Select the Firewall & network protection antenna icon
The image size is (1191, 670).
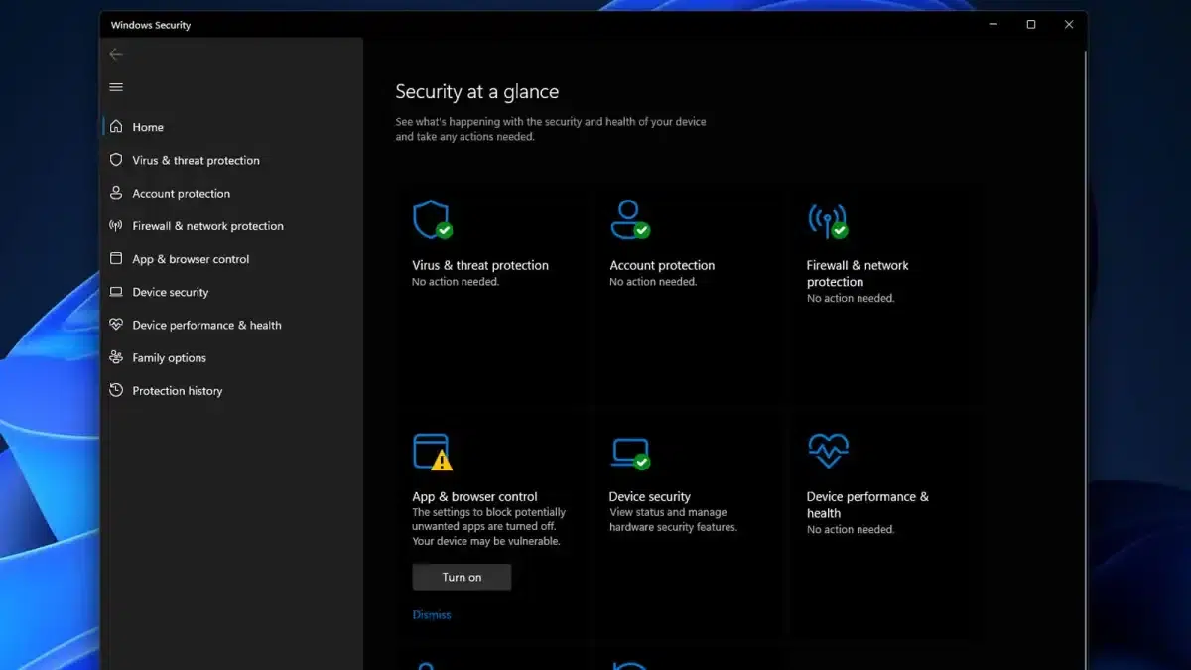point(830,219)
